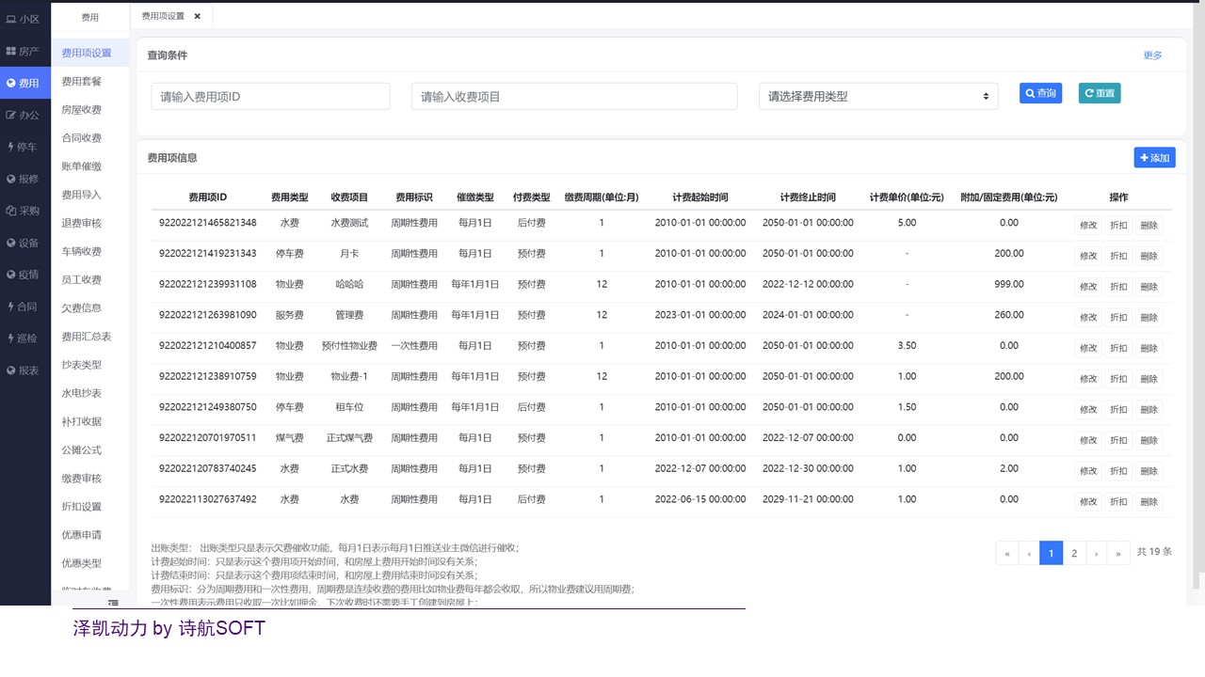The image size is (1205, 677).
Task: Open the 账单催缴 submenu item
Action: [x=90, y=166]
